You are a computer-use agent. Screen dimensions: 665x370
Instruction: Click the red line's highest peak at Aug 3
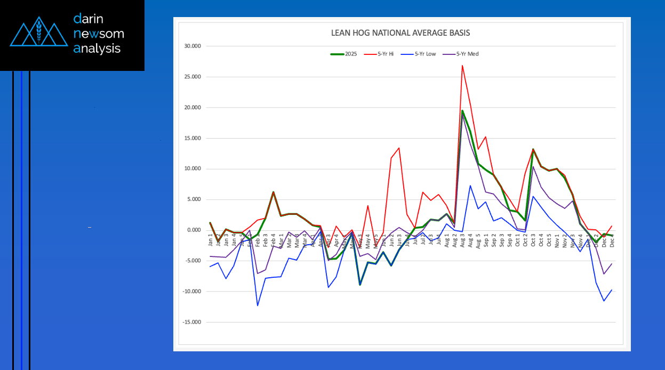coord(462,66)
